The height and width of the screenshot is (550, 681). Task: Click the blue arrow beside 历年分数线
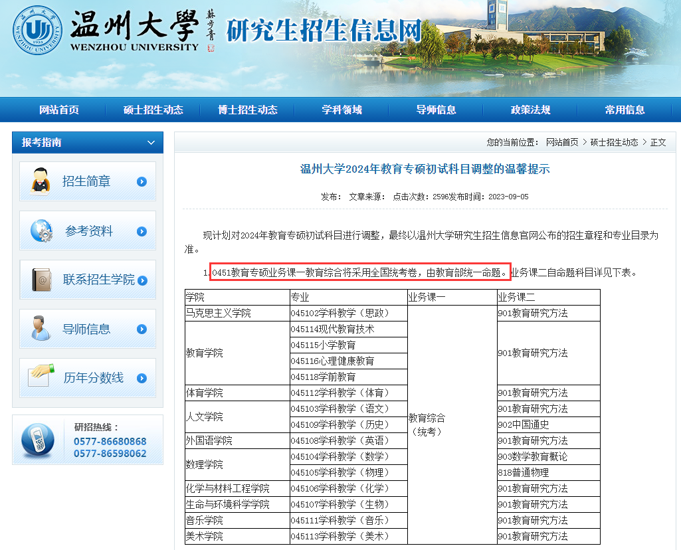(x=142, y=379)
